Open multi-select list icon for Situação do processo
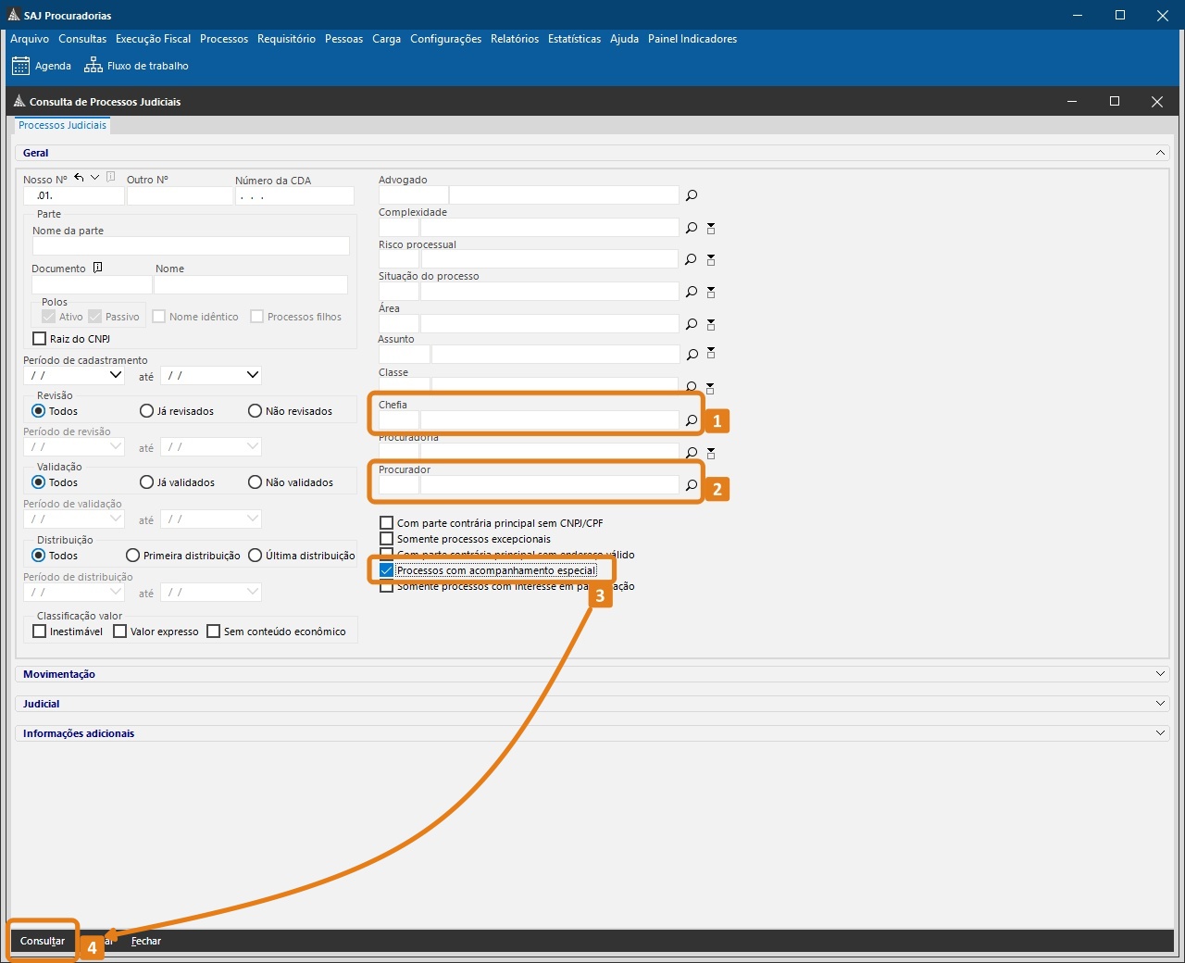 click(x=711, y=292)
